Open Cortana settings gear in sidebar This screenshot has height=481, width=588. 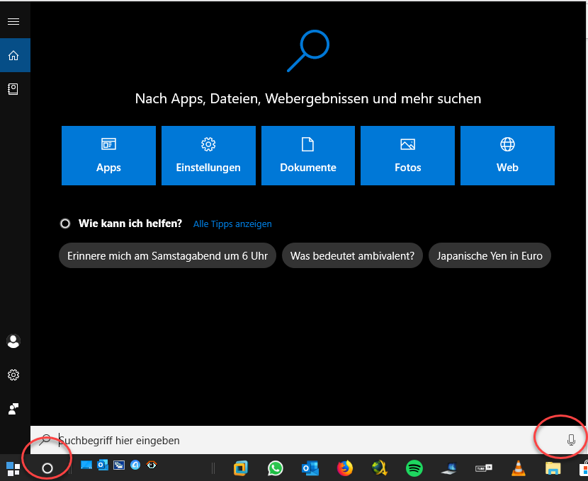(13, 375)
